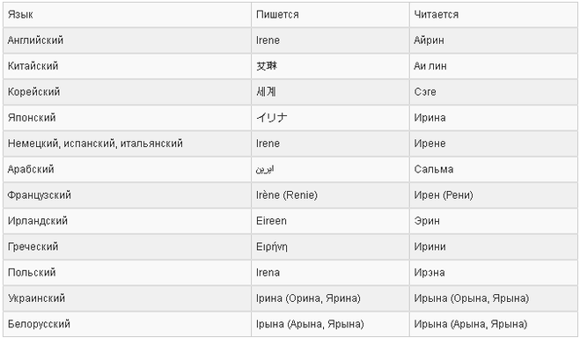Select the Английский language cell
Viewport: 580px width, 338px height.
(x=128, y=40)
